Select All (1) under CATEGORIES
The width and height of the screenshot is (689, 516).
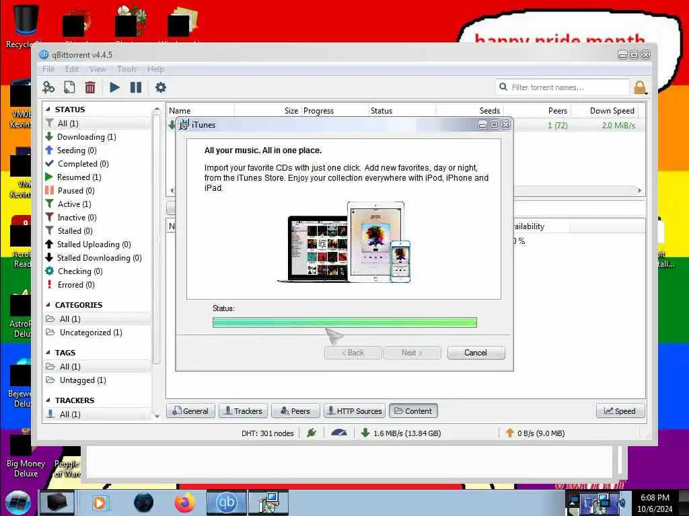tap(97, 319)
